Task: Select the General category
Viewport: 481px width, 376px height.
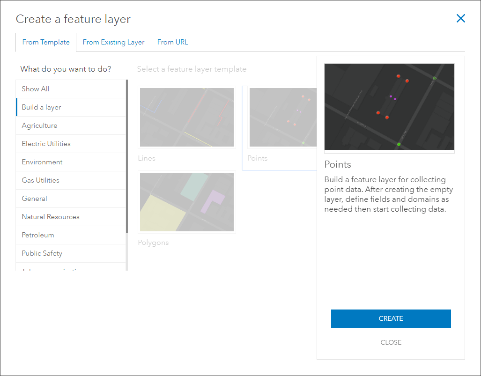Action: pos(34,199)
